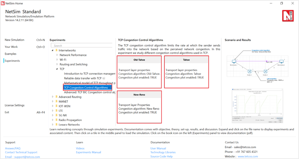Screen dimensions: 299x159
Task: Collapse the TCP tree node
Action: coord(57,69)
